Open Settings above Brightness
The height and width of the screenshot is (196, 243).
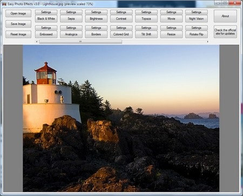click(x=96, y=12)
